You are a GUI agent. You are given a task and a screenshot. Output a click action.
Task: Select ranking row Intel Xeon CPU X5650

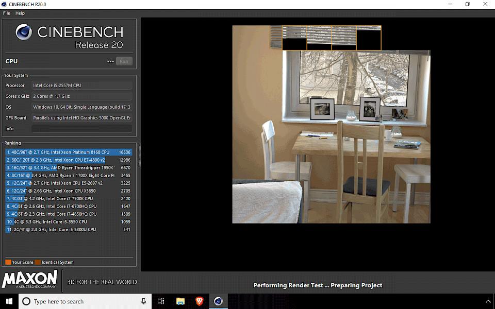coord(69,191)
